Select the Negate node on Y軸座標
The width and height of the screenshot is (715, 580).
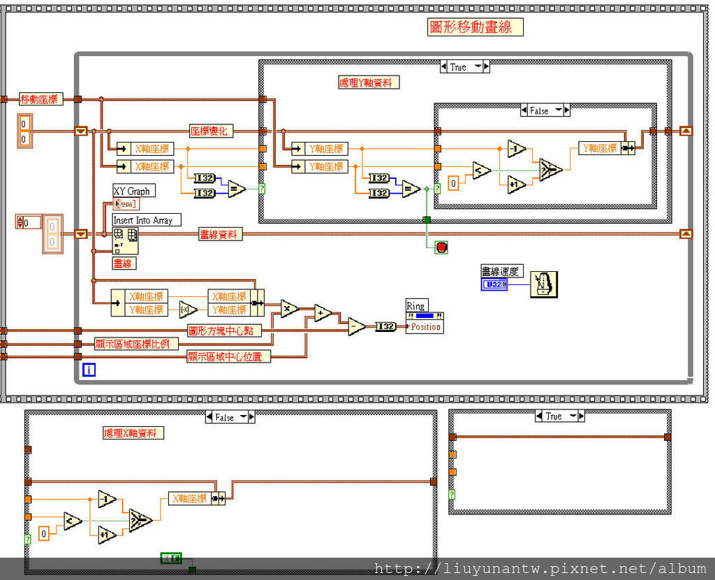(x=188, y=310)
